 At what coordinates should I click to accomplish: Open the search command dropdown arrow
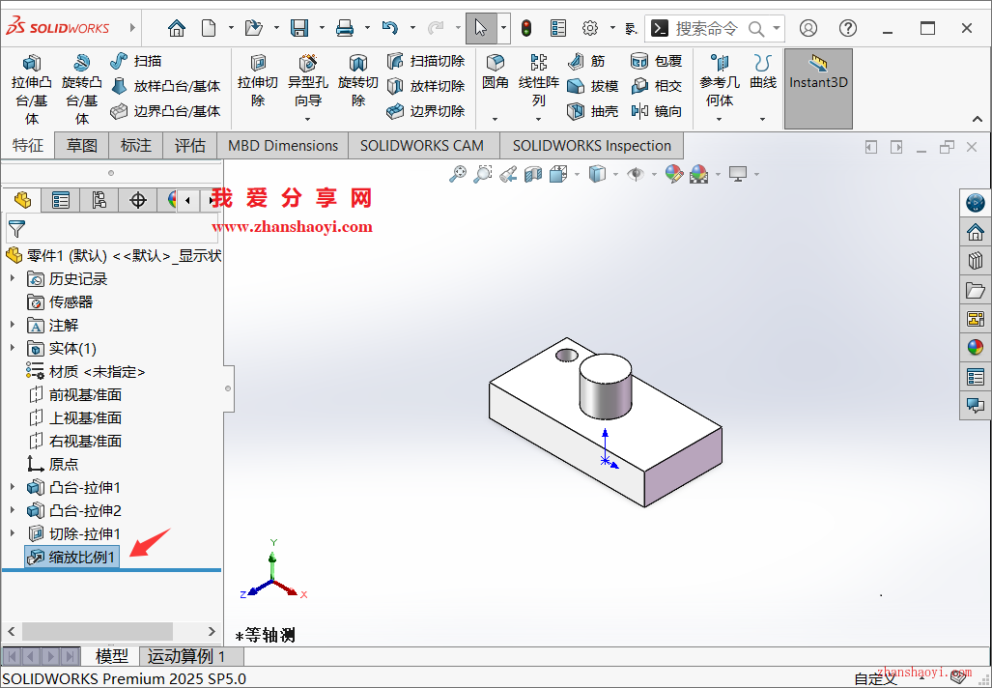click(777, 28)
